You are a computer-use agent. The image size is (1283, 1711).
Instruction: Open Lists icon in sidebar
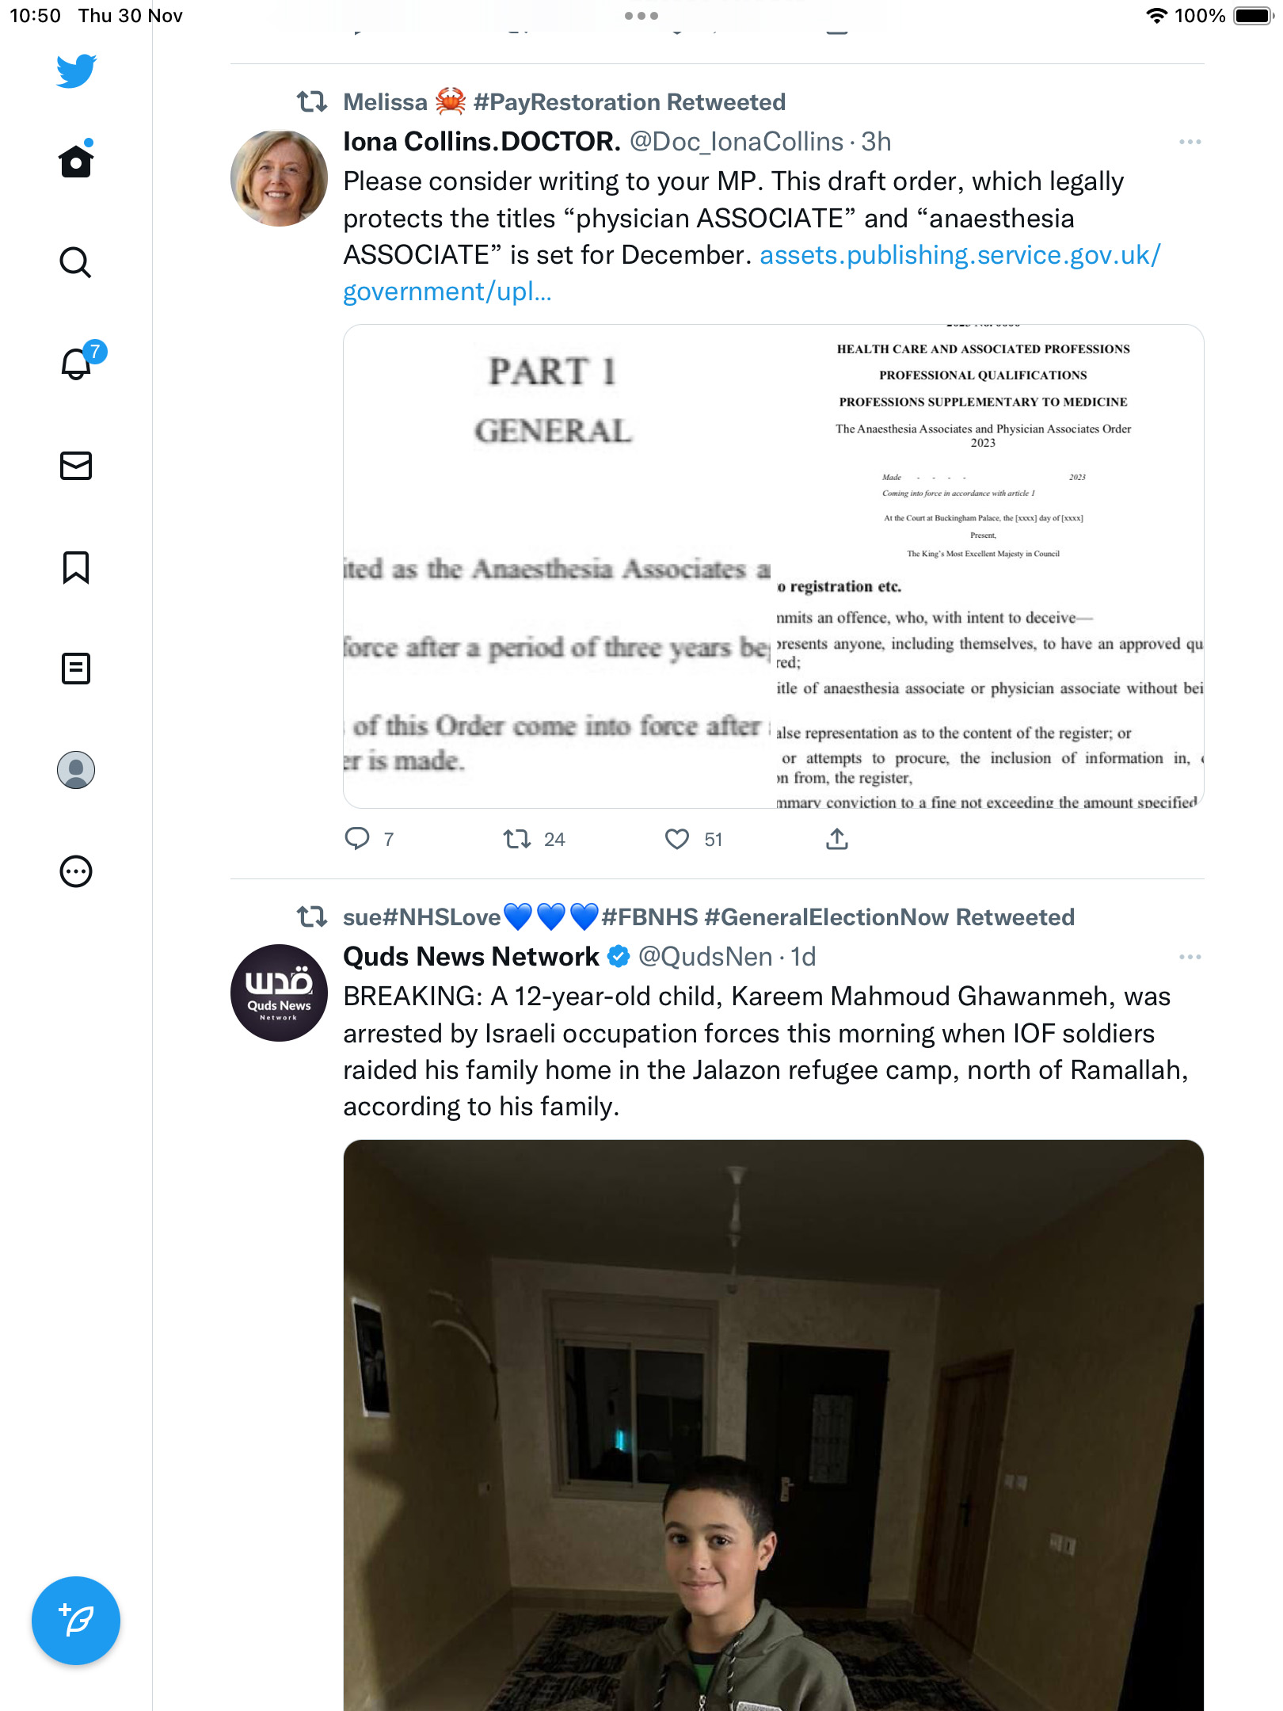[76, 669]
